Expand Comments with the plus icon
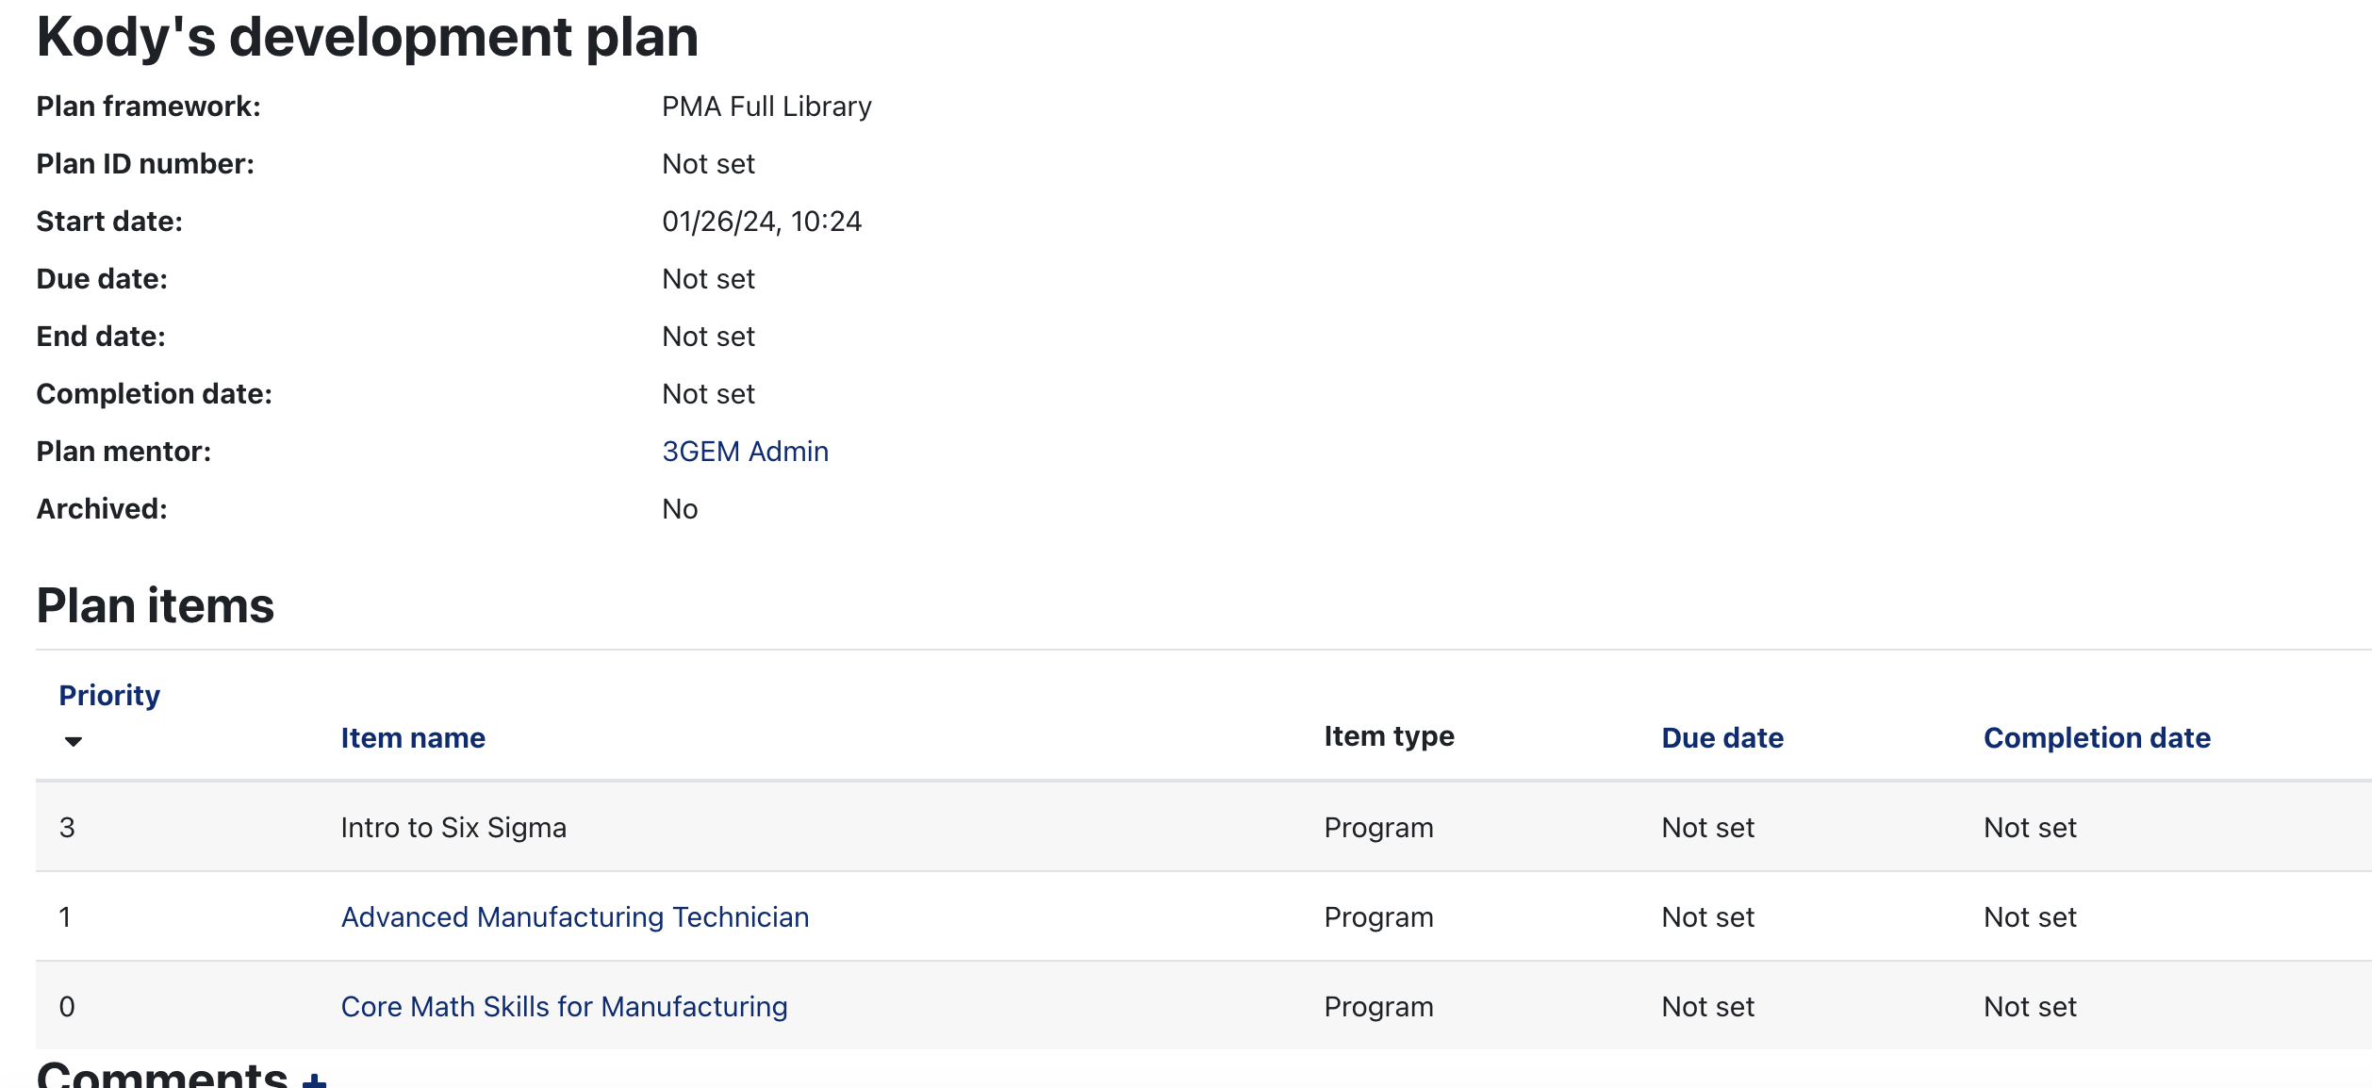Viewport: 2372px width, 1088px height. pyautogui.click(x=314, y=1080)
